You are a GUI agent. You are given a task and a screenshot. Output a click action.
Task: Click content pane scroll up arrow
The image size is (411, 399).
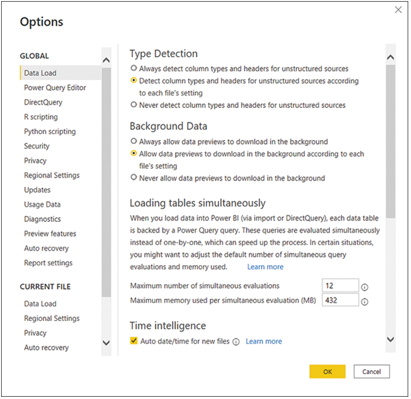pyautogui.click(x=391, y=57)
